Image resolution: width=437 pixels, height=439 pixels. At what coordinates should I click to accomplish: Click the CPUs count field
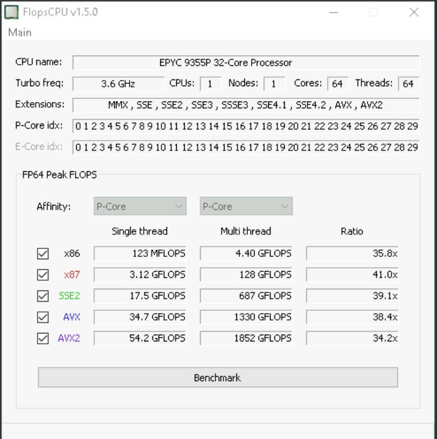pos(210,84)
